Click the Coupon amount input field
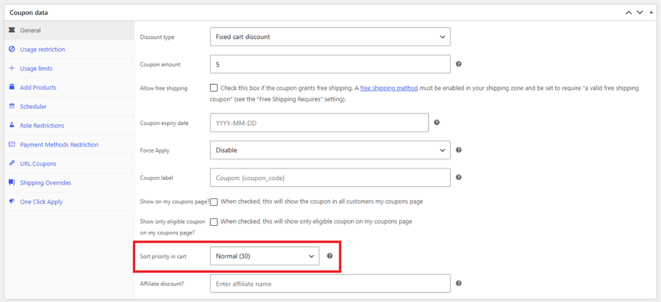This screenshot has width=661, height=302. coord(330,65)
